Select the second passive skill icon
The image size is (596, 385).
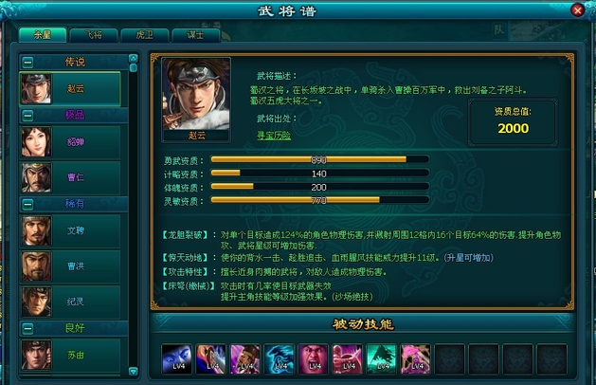[x=210, y=359]
